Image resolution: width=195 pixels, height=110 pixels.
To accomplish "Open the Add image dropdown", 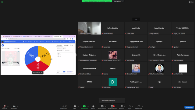I will tap(60, 50).
